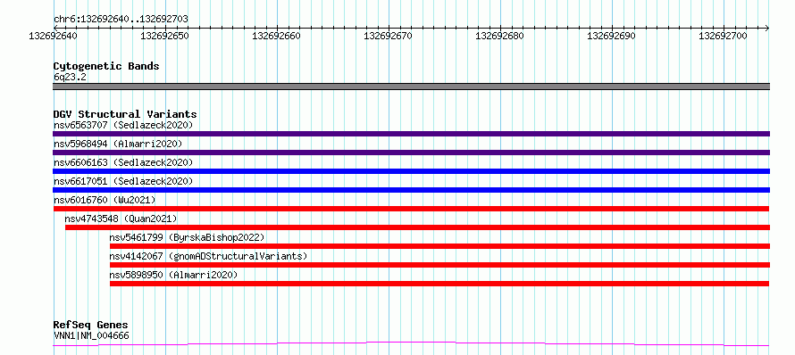The image size is (795, 355).
Task: Click the magenta VNN1 gene line
Action: coord(411,344)
